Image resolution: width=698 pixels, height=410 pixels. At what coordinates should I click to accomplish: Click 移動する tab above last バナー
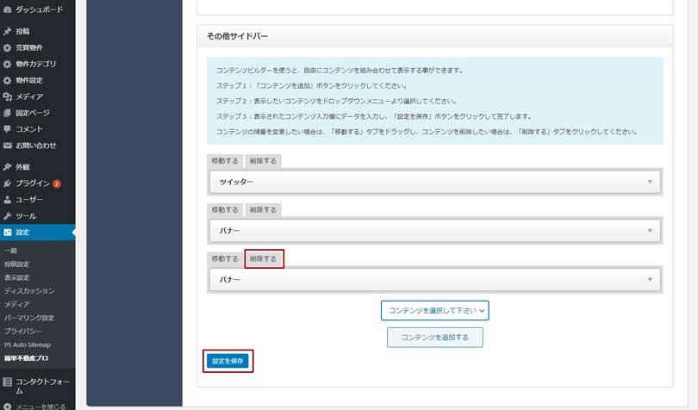(x=224, y=258)
